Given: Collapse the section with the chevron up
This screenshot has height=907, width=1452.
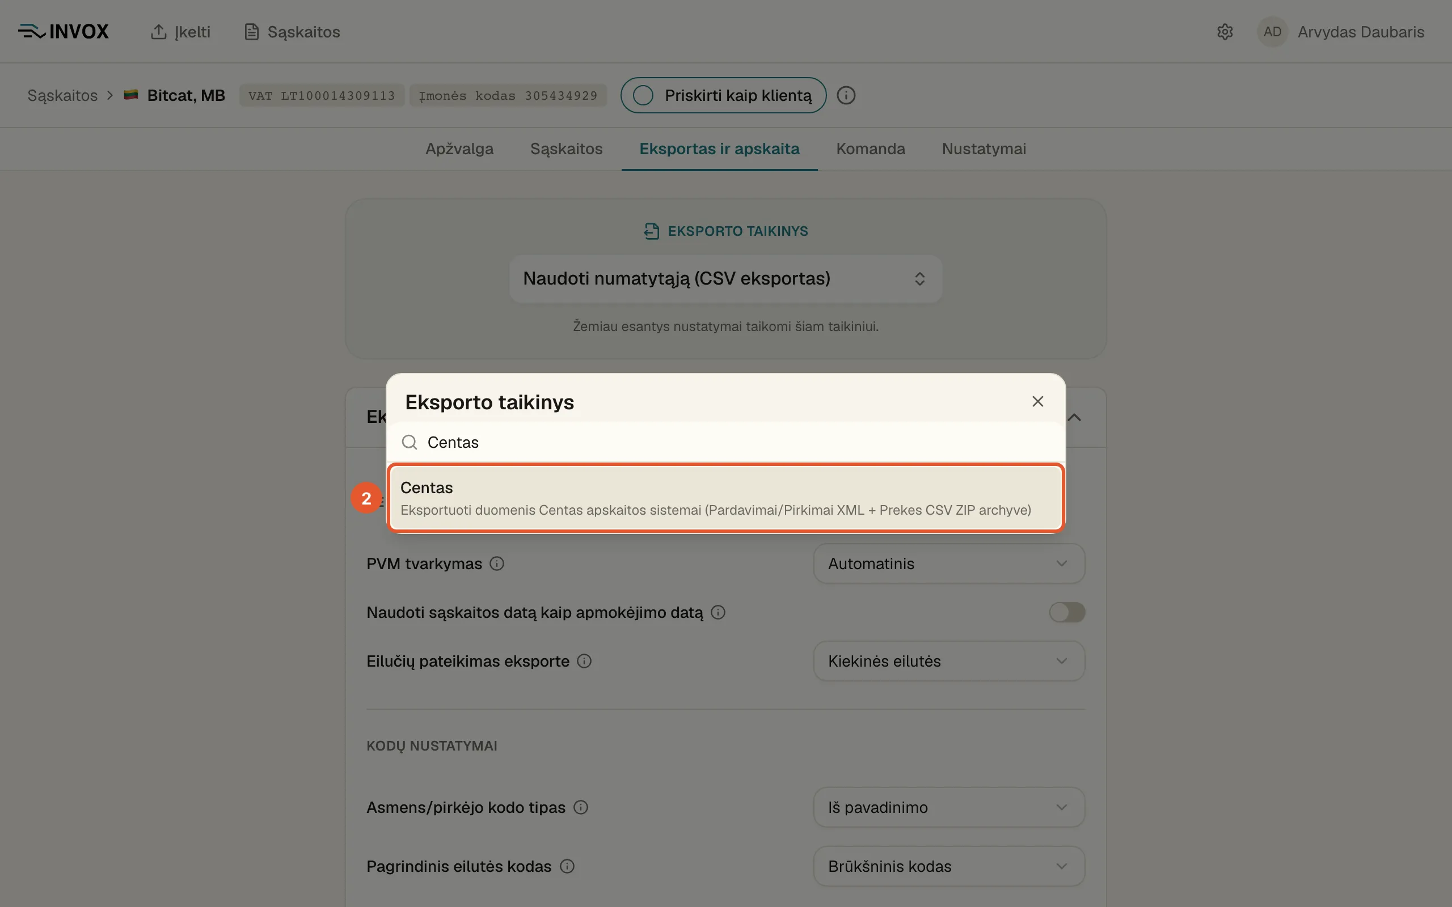Looking at the screenshot, I should point(1075,417).
